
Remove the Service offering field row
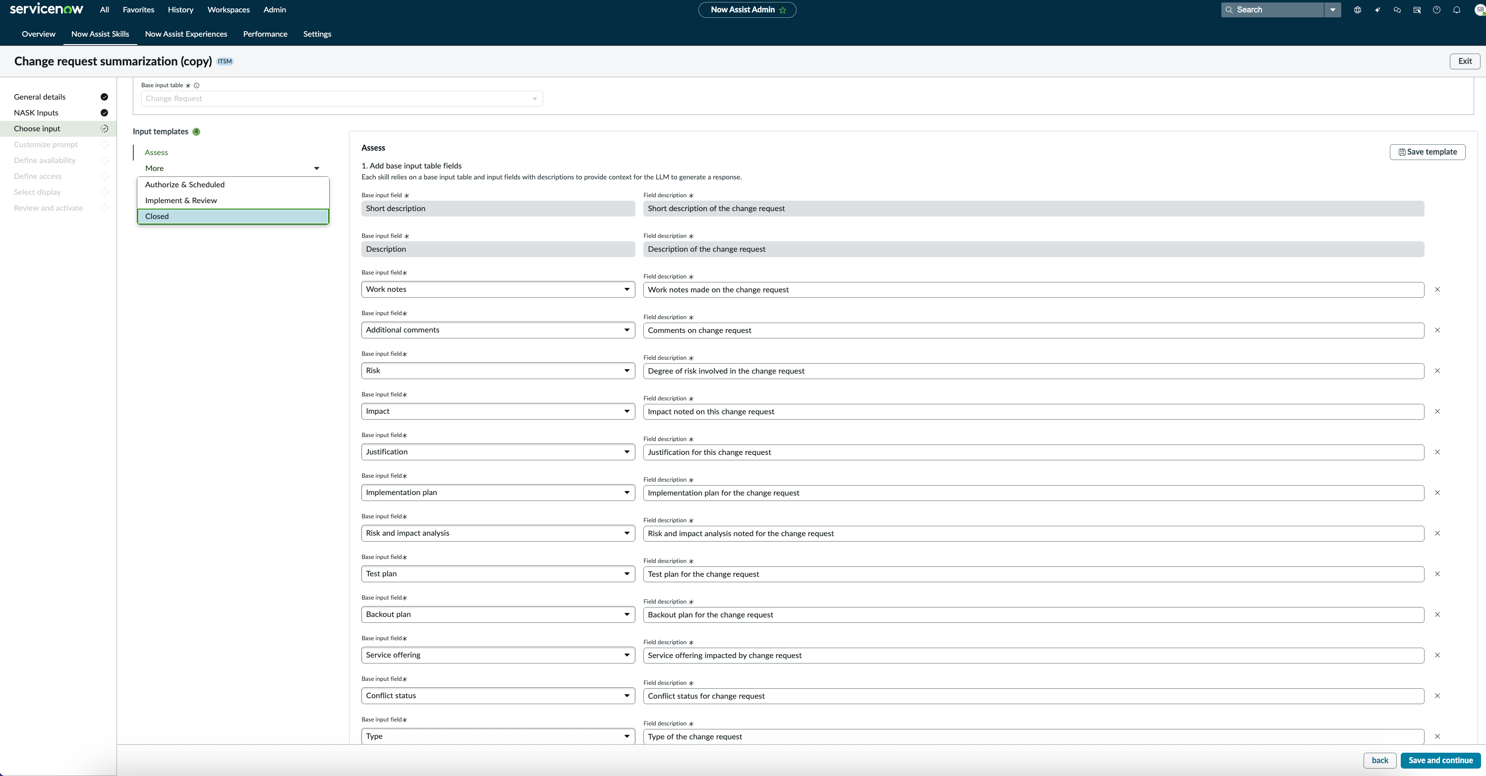[x=1437, y=656]
